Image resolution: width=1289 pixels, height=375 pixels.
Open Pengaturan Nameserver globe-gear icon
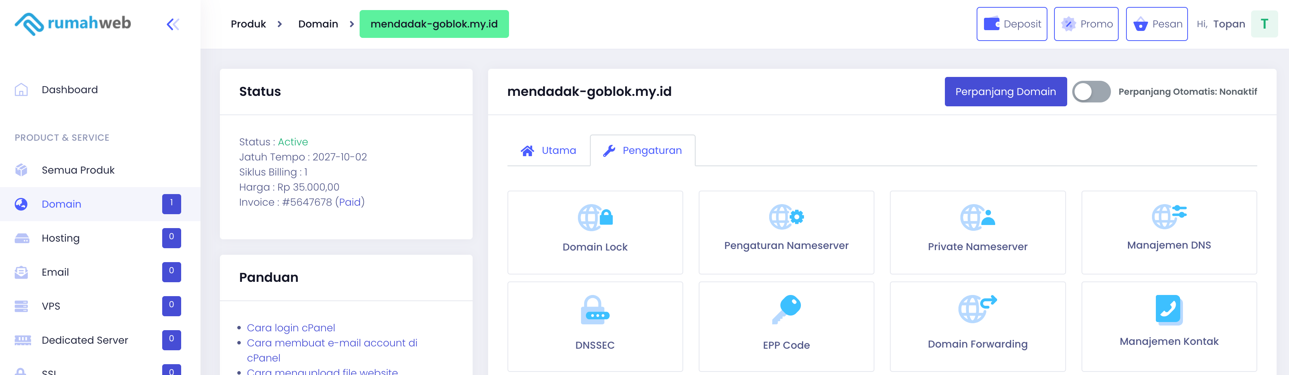coord(786,216)
